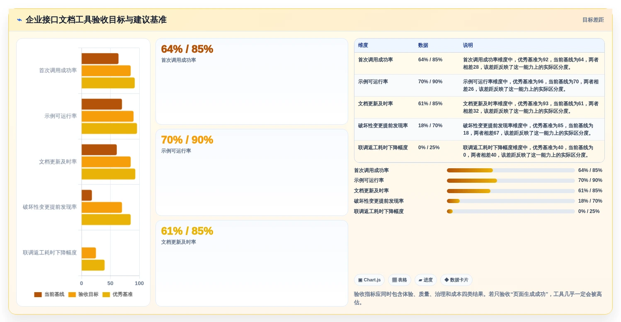Screen dimensions: 621x322
Task: Toggle the 验收目标 legend entry
Action: pos(83,294)
